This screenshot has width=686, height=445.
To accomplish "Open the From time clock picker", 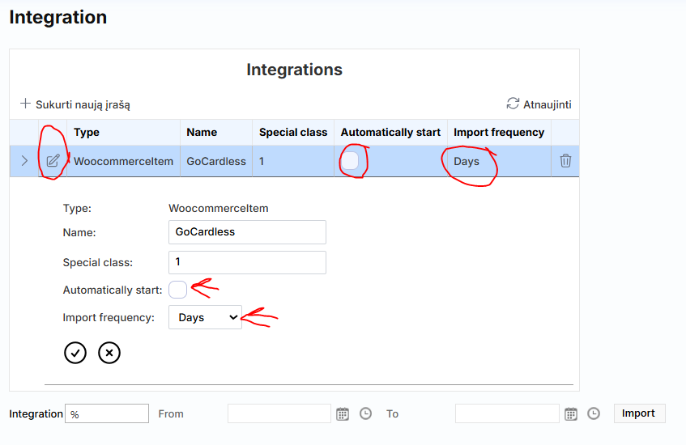I will (365, 413).
